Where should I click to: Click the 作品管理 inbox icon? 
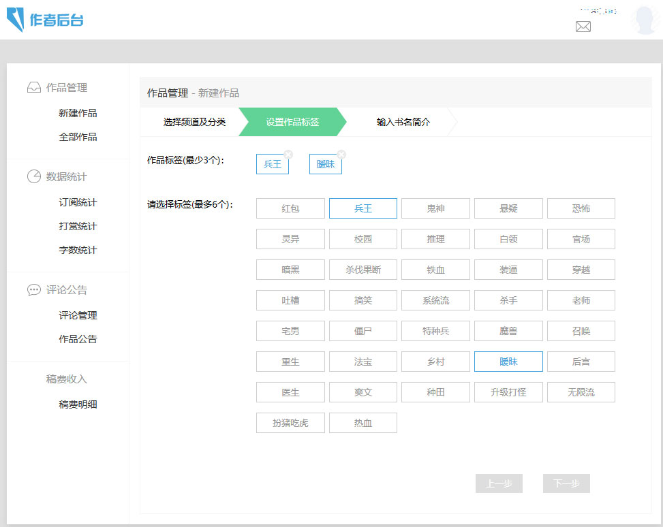click(x=33, y=88)
